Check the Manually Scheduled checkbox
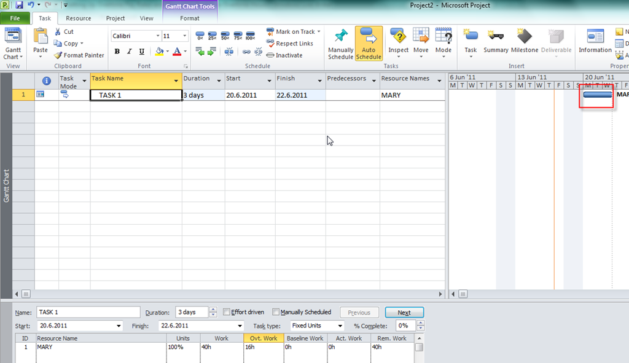The image size is (629, 363). (x=276, y=312)
